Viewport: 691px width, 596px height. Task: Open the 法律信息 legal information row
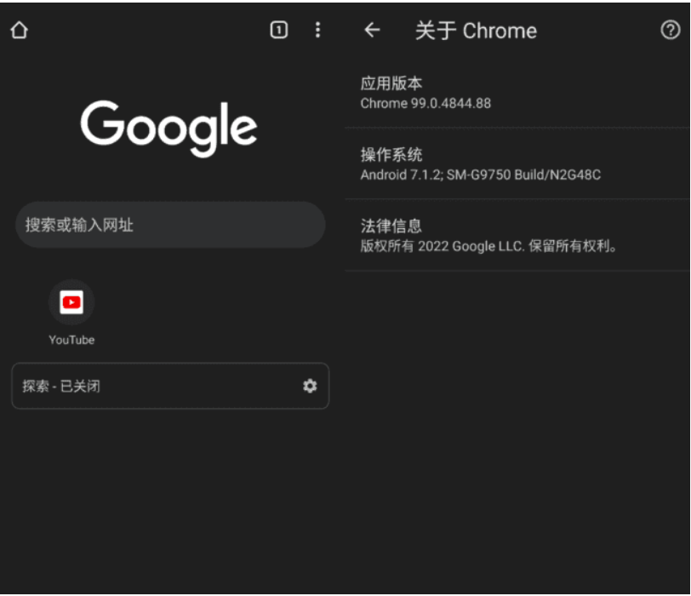point(517,235)
